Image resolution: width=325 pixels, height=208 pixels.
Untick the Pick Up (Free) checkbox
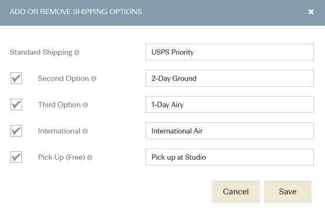point(16,157)
